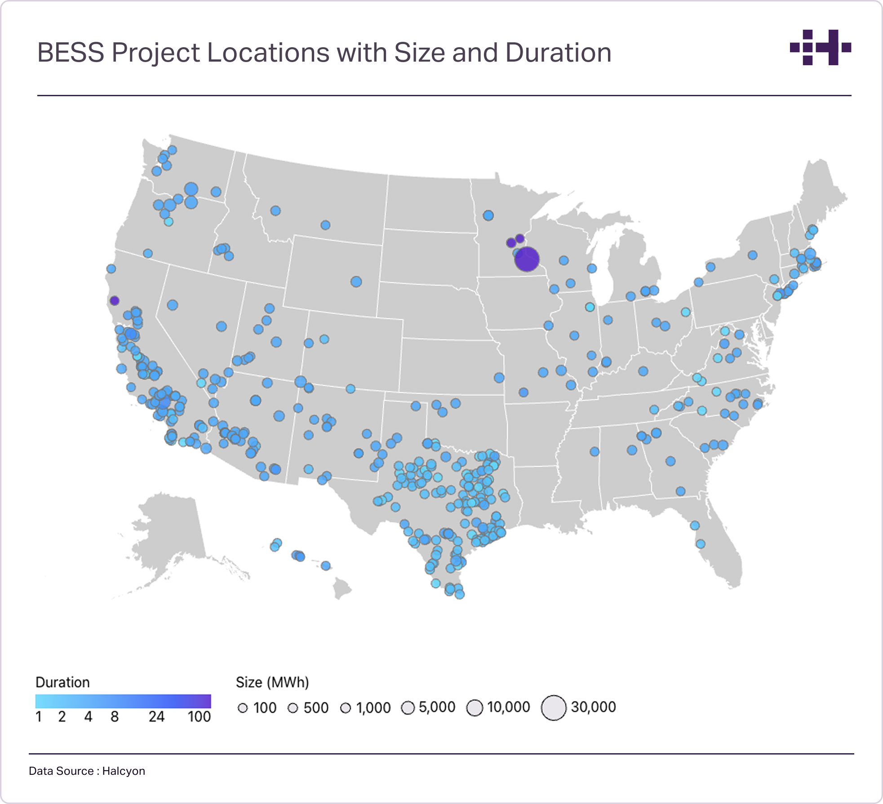Screen dimensions: 883x804
Task: Click the 100 label under duration scale
Action: click(x=199, y=717)
